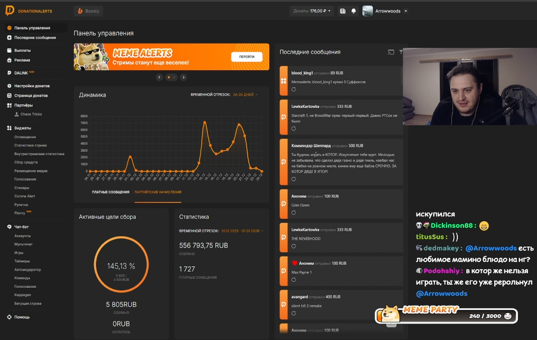The height and width of the screenshot is (340, 537).
Task: Replay avangard silent hill 2 alert
Action: [294, 313]
